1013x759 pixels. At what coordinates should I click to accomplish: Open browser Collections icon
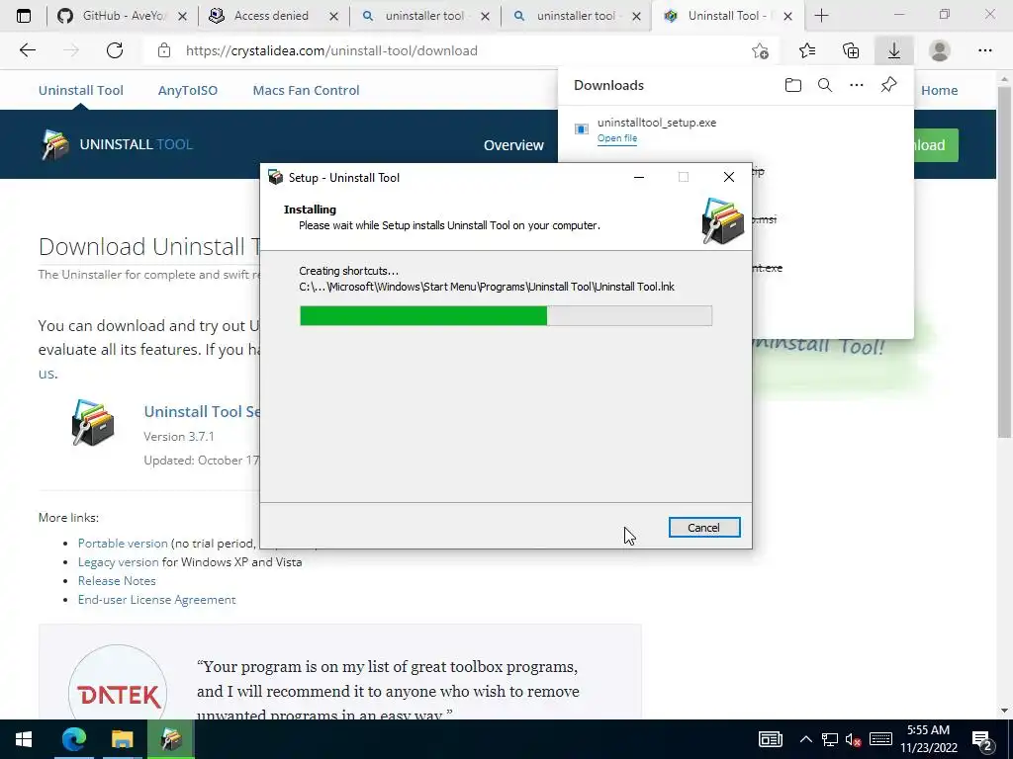click(850, 50)
